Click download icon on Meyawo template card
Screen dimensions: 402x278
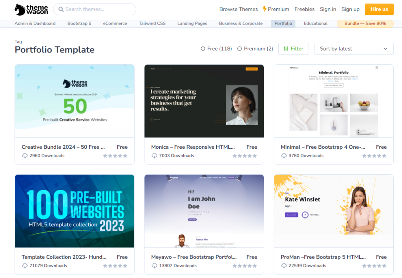[154, 266]
